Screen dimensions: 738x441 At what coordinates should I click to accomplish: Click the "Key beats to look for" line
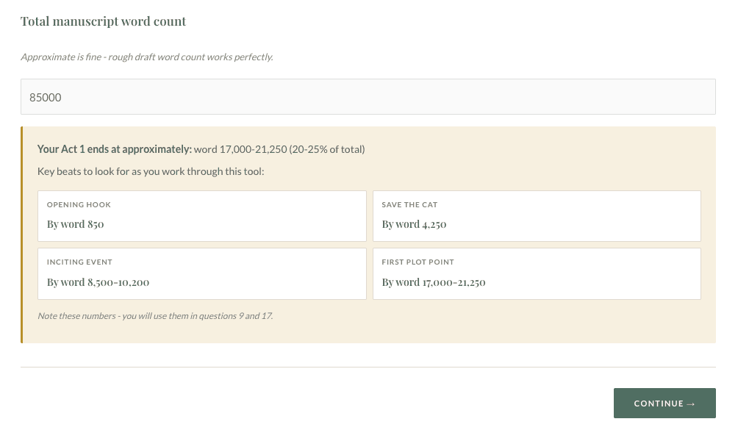coord(151,171)
